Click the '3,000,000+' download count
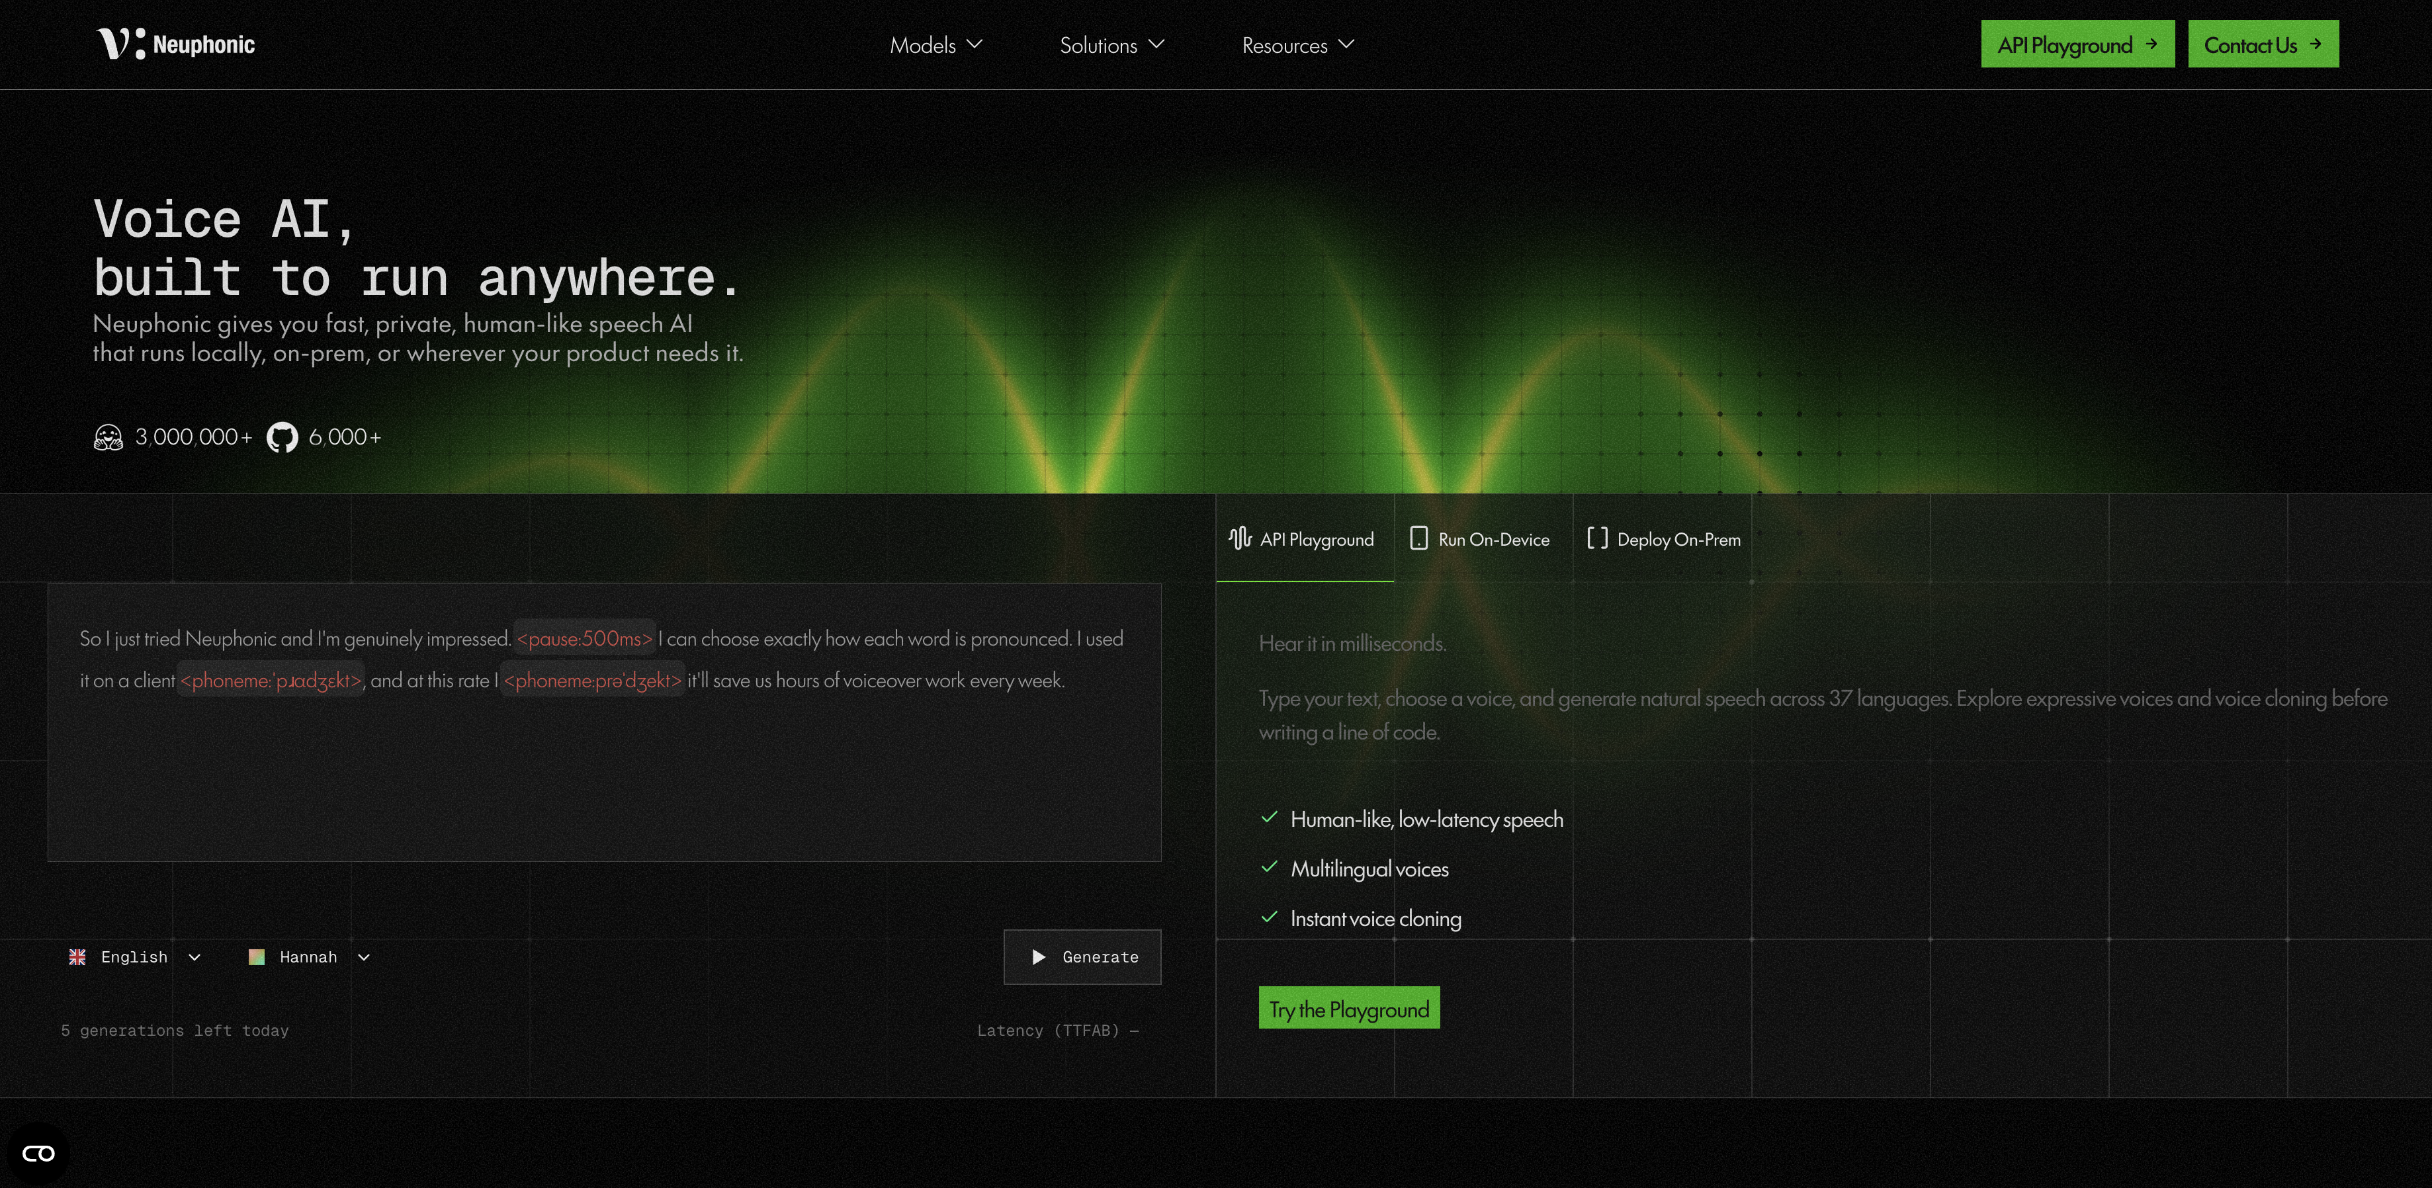 (x=194, y=437)
